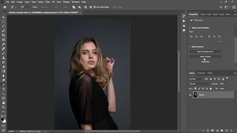Screen dimensions: 237x133
Task: Open the path options gear icon
Action: [91, 7]
